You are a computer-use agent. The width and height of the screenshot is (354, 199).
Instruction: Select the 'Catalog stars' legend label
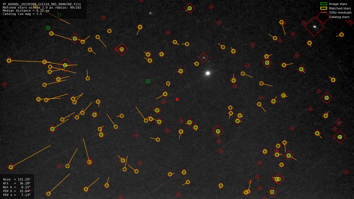[x=339, y=17]
